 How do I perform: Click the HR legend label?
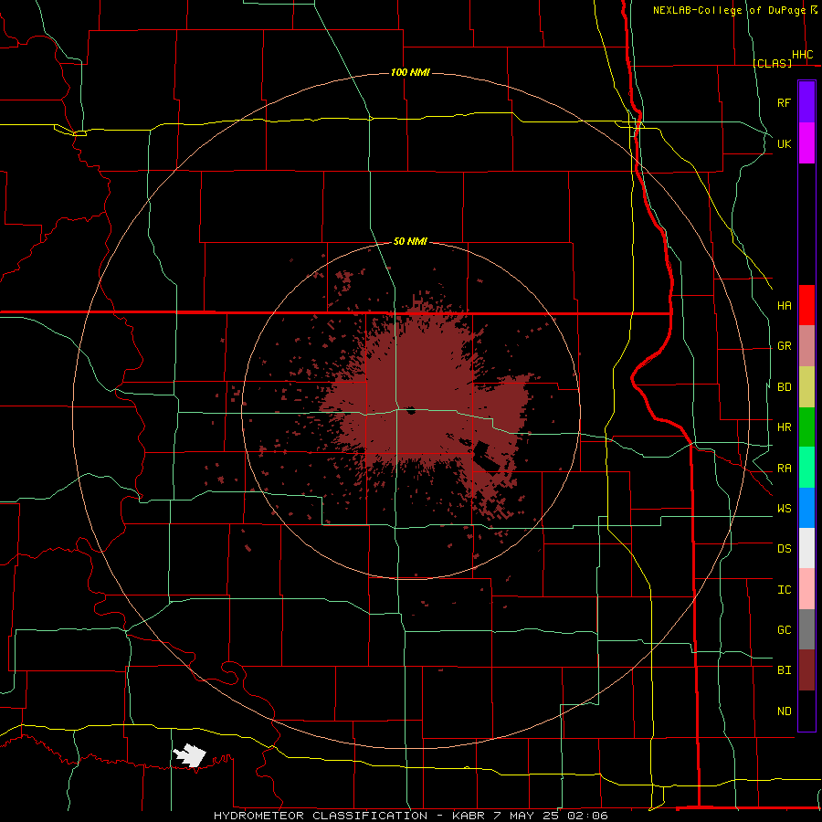[784, 427]
